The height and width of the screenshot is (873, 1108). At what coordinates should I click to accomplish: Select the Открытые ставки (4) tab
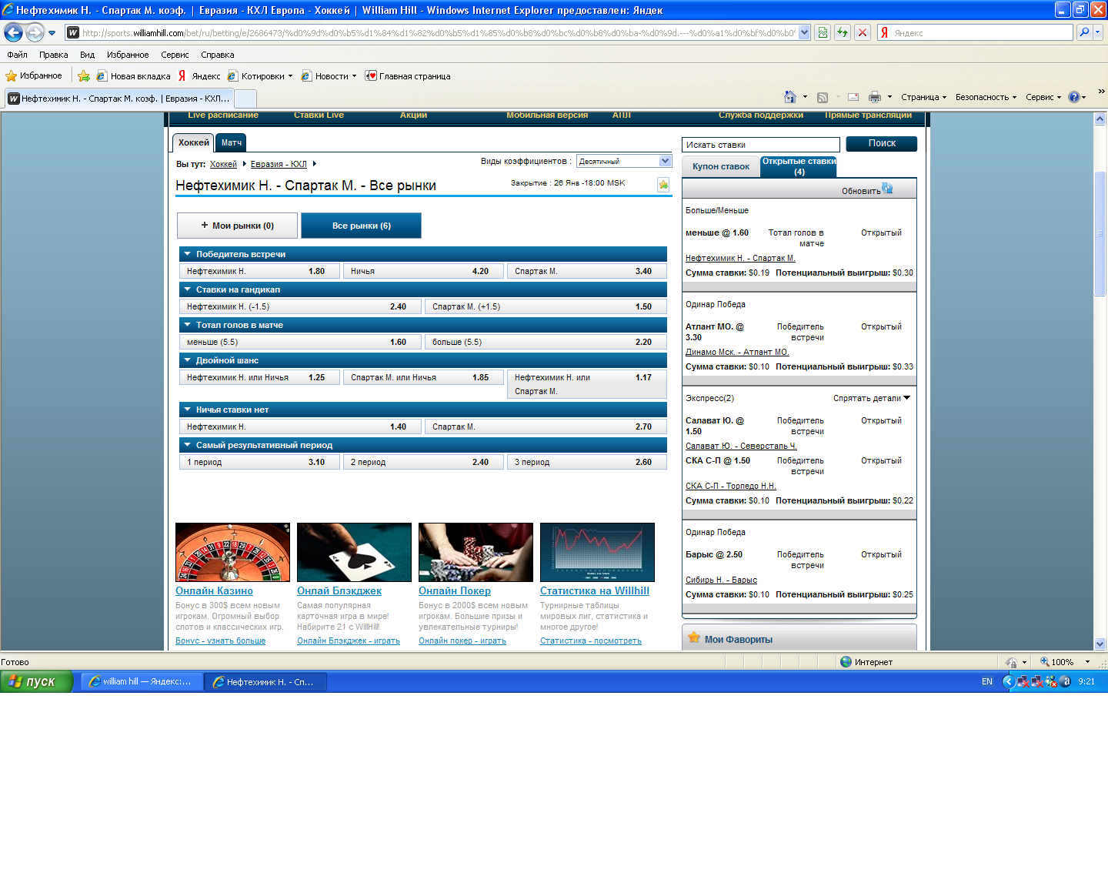click(799, 166)
